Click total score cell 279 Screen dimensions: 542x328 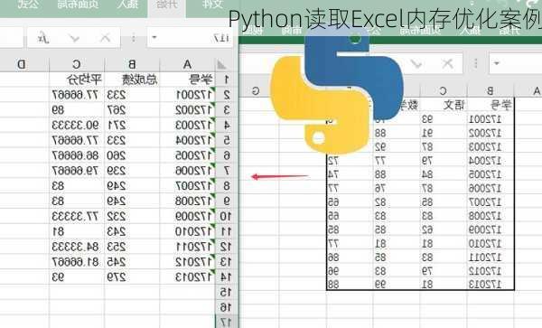pyautogui.click(x=132, y=277)
